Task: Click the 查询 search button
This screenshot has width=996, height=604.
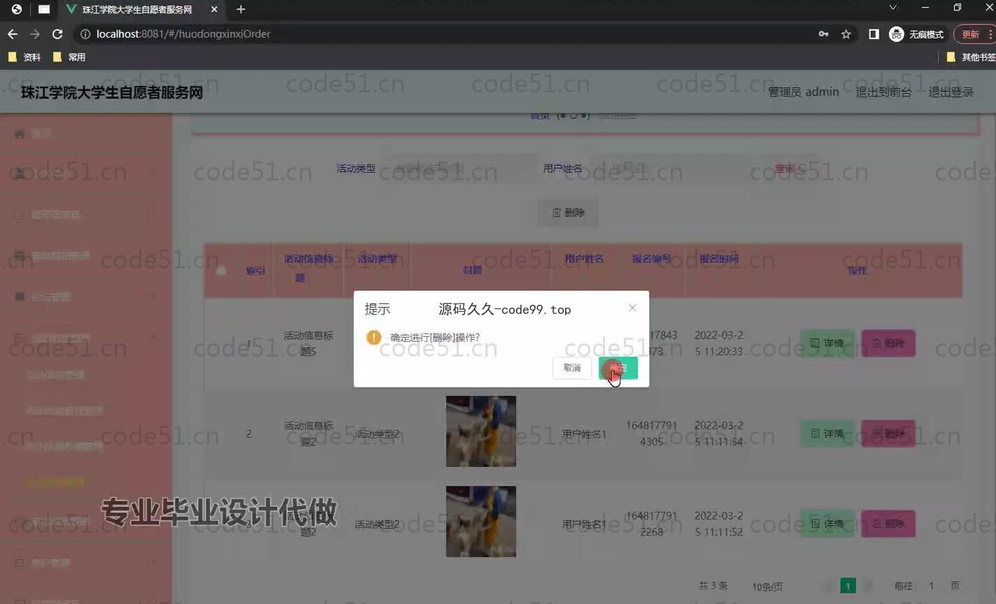Action: point(790,168)
